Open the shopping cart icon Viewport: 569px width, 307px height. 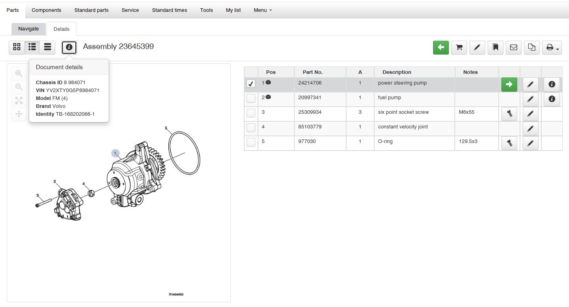(x=459, y=47)
